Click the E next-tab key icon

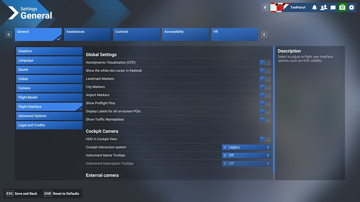(x=264, y=34)
